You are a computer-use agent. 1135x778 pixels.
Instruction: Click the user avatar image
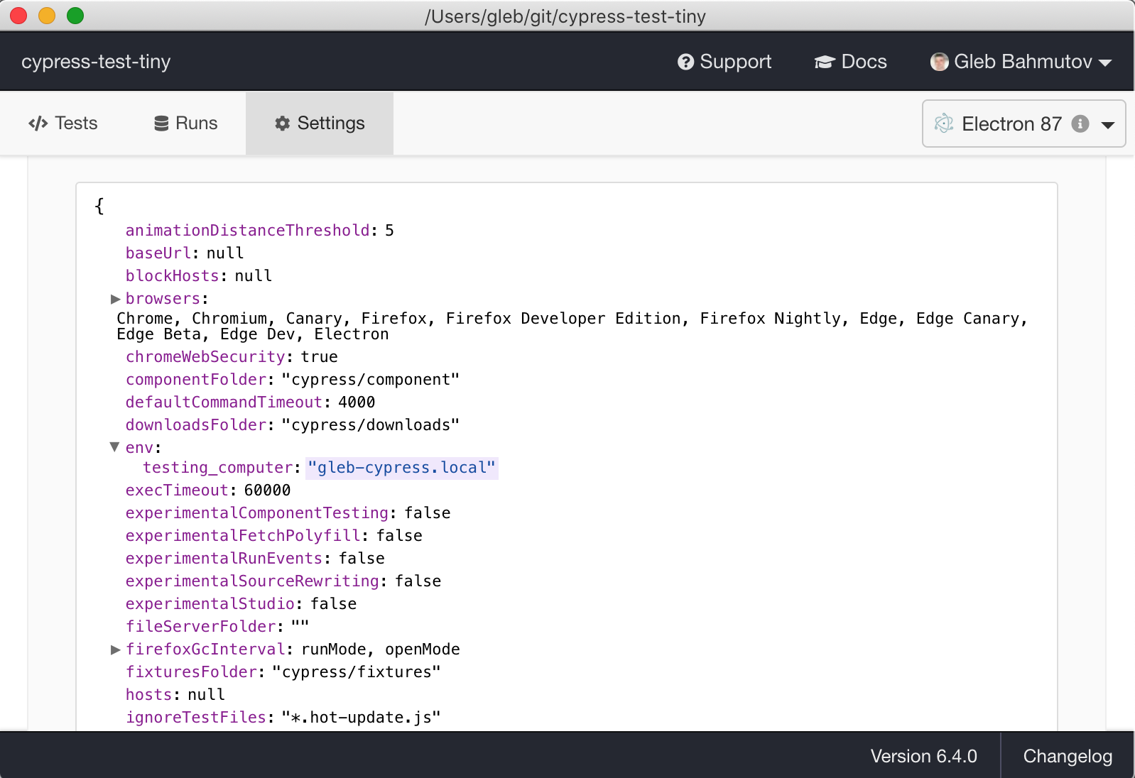tap(939, 62)
